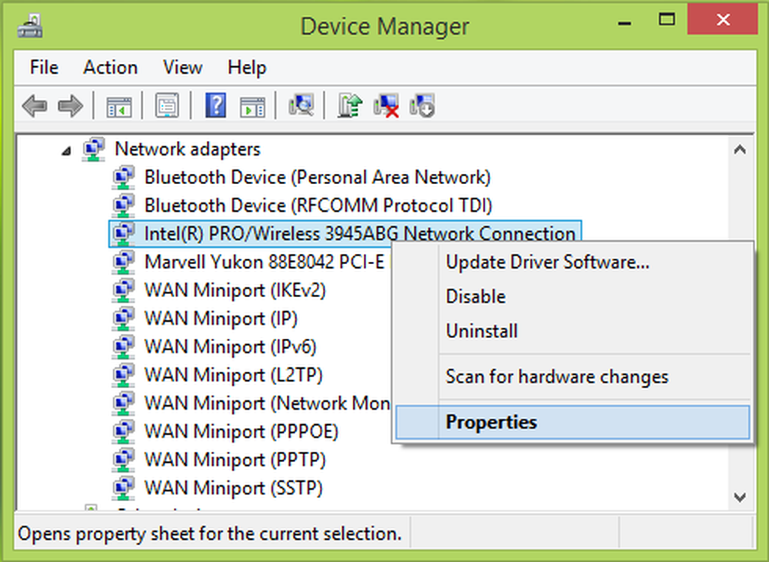
Task: Click the Uninstall toolbar icon with red X
Action: pos(386,105)
